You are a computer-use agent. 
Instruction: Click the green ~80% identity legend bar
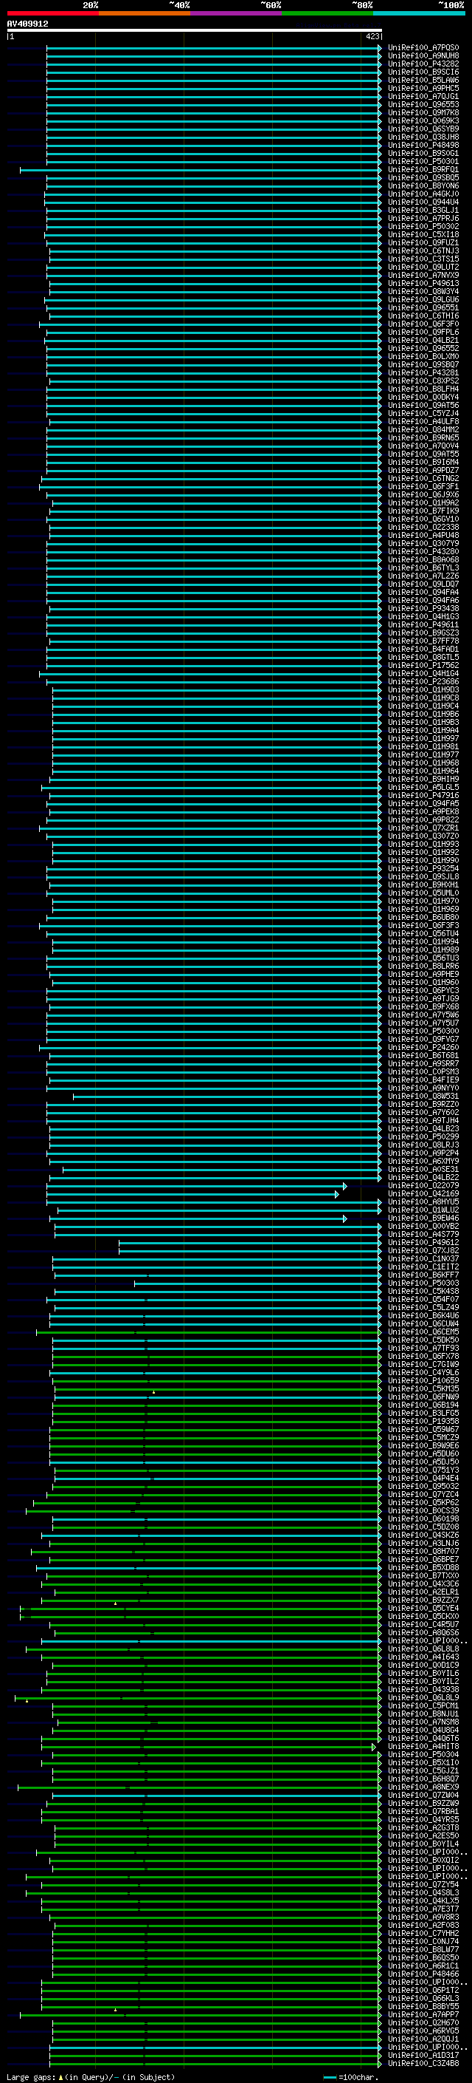(x=327, y=13)
